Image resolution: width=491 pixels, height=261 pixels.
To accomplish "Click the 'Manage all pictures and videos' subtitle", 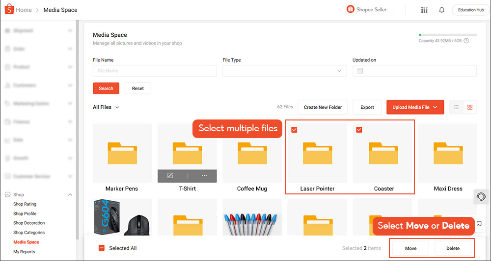I will click(137, 43).
